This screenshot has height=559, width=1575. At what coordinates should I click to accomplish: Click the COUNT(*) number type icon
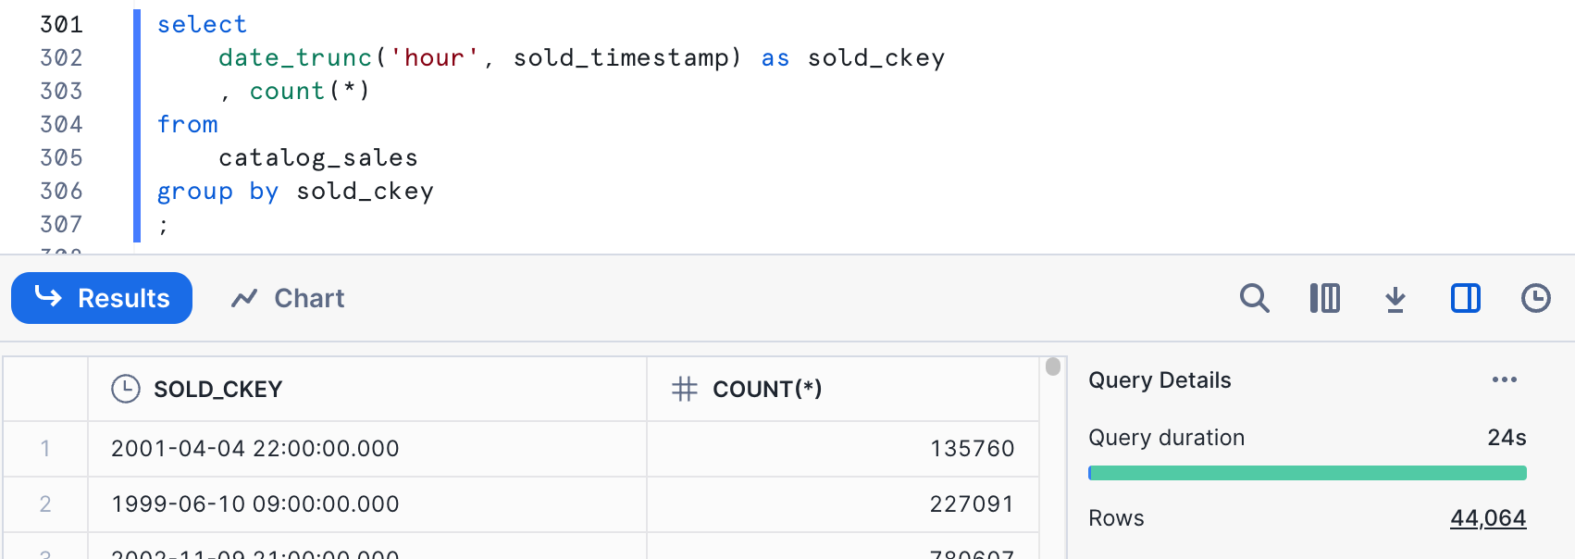684,389
